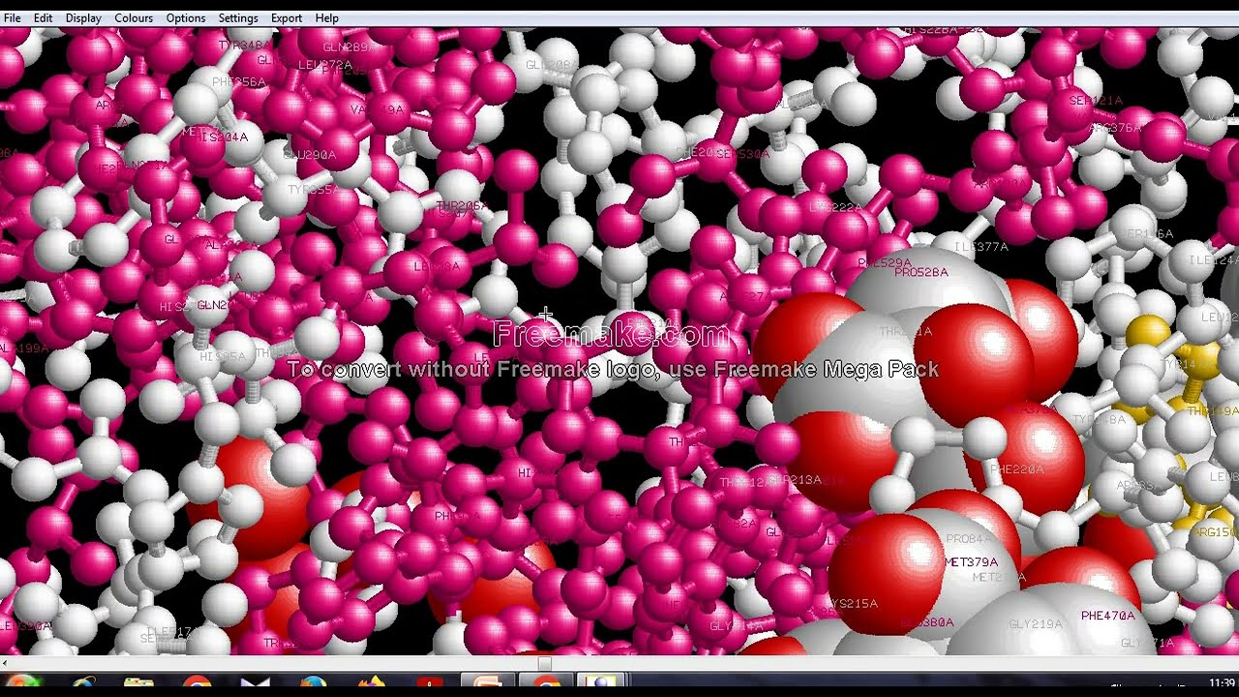Open the Help menu
Screen dimensions: 1239x697
(x=327, y=18)
